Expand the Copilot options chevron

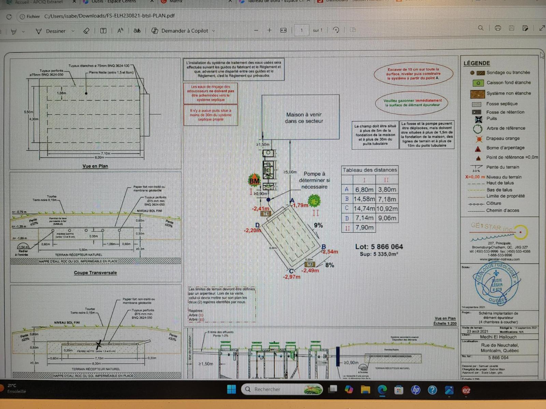coord(213,31)
